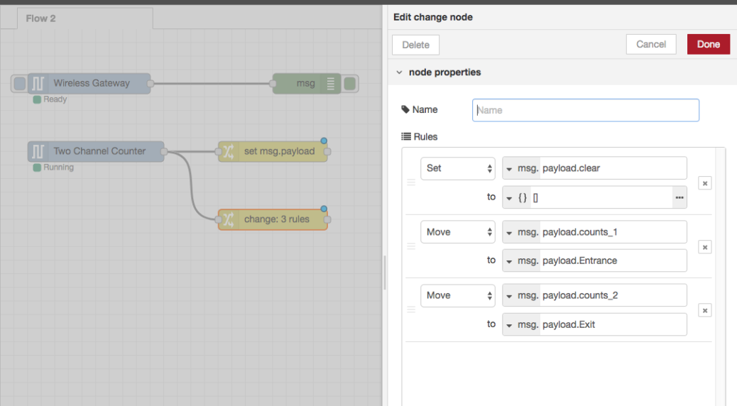Screen dimensions: 737x406
Task: Collapse the node properties section
Action: click(x=399, y=72)
